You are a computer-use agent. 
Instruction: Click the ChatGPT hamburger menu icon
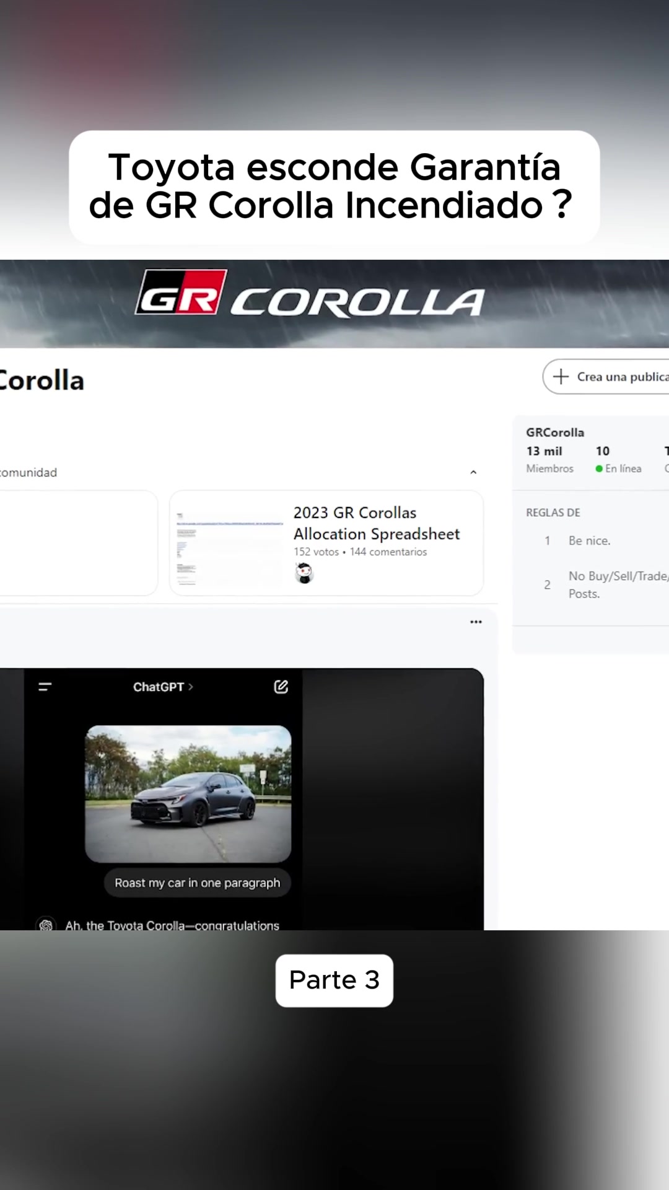(45, 687)
